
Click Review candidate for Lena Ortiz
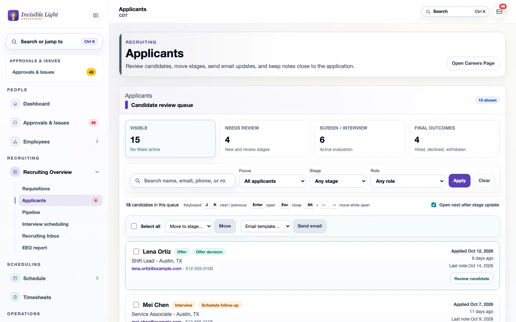[472, 279]
